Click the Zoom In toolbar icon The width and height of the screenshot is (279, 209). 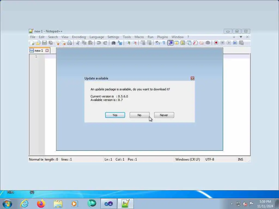[128, 43]
